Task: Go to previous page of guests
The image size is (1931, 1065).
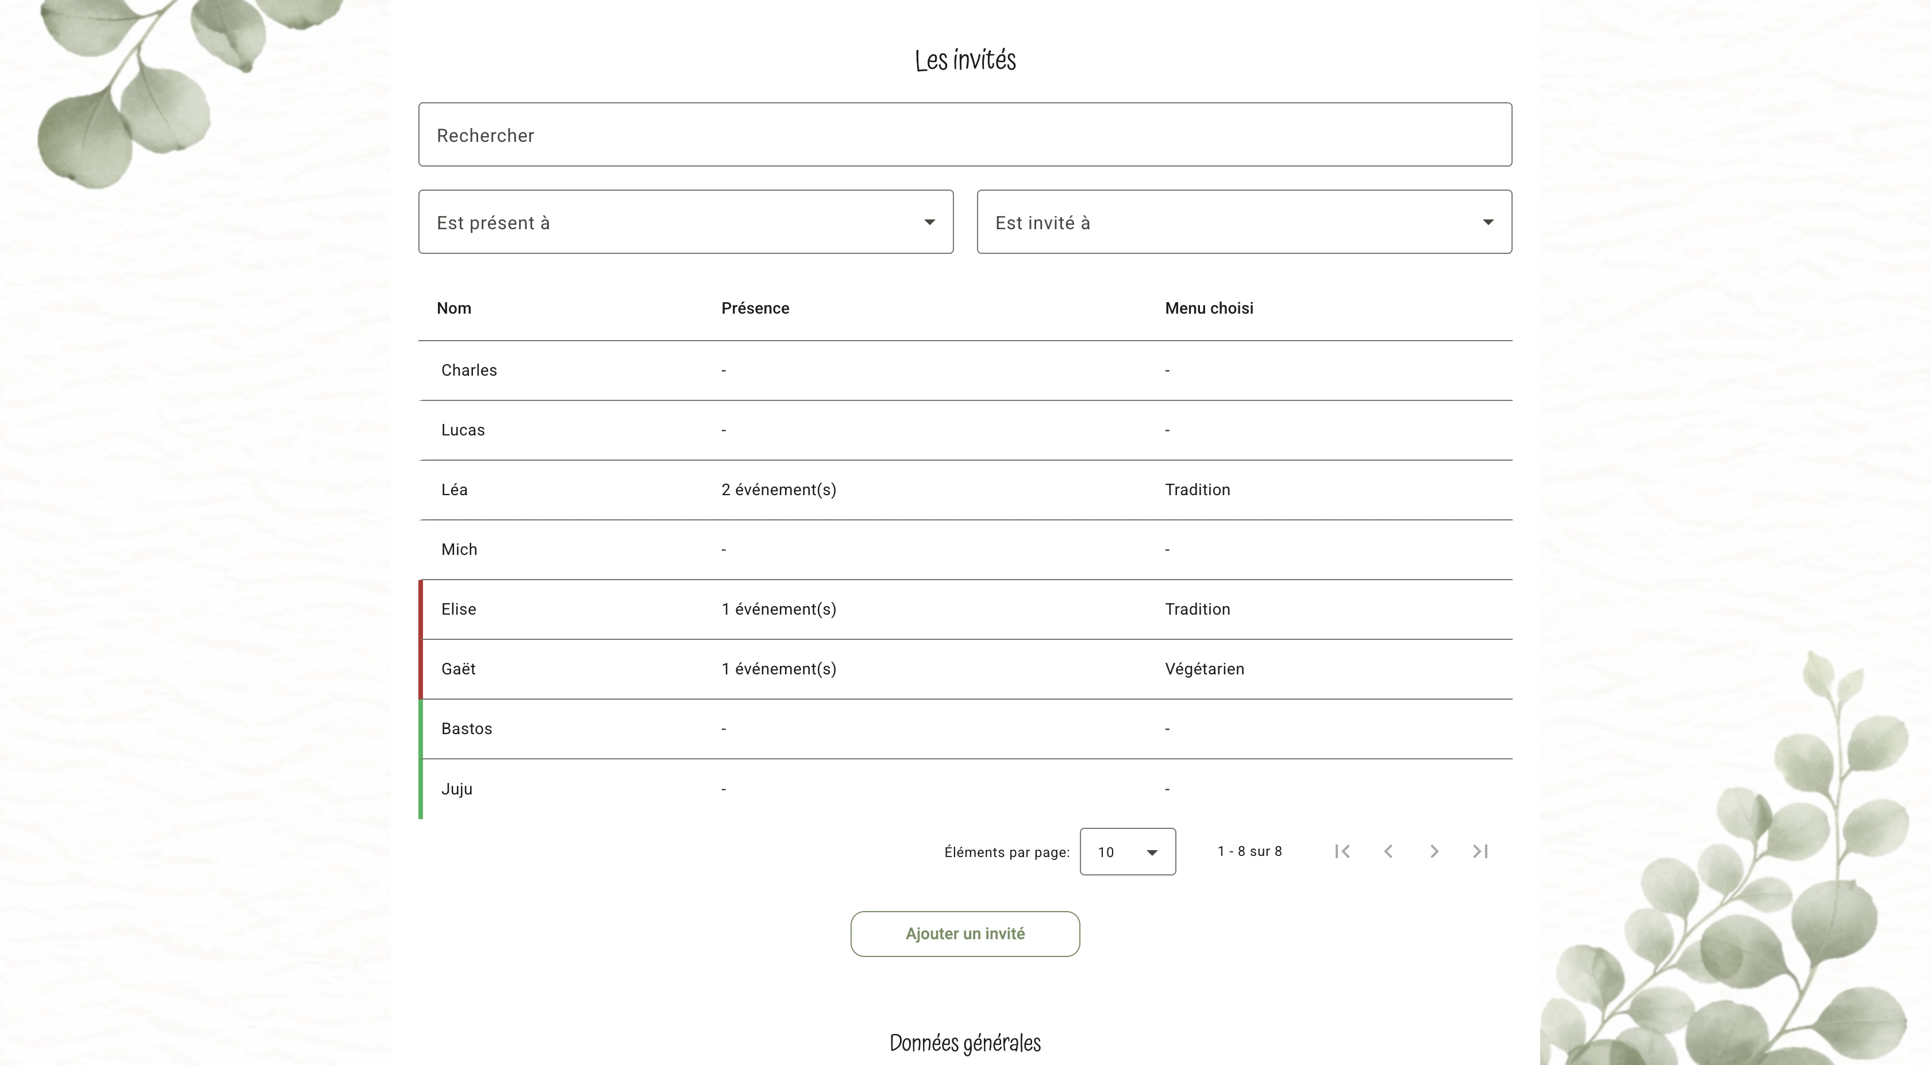Action: pos(1388,851)
